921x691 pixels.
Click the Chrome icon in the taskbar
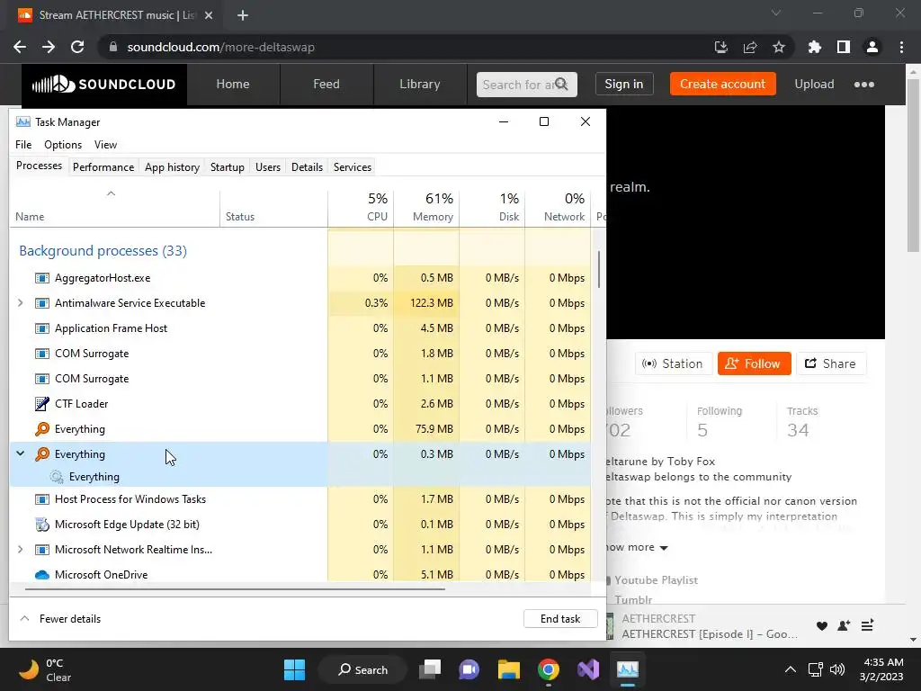549,669
